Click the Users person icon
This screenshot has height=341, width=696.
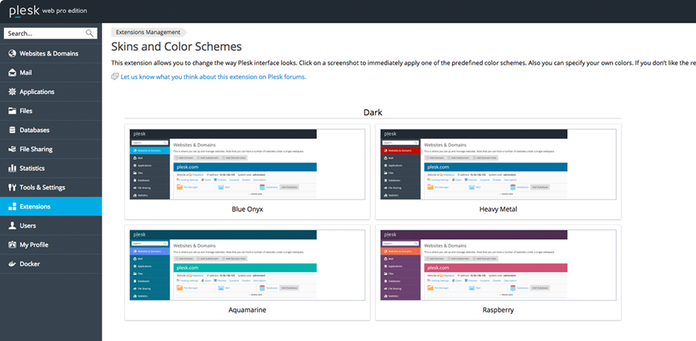click(13, 226)
